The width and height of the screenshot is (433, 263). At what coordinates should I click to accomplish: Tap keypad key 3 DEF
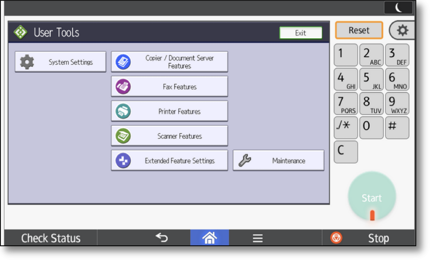(x=397, y=55)
